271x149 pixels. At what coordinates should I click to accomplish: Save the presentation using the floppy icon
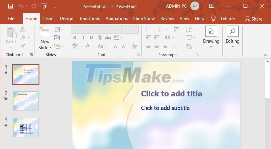tap(11, 6)
